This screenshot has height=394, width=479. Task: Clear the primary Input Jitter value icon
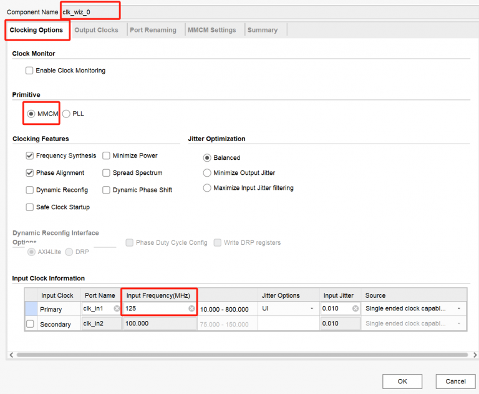click(356, 308)
